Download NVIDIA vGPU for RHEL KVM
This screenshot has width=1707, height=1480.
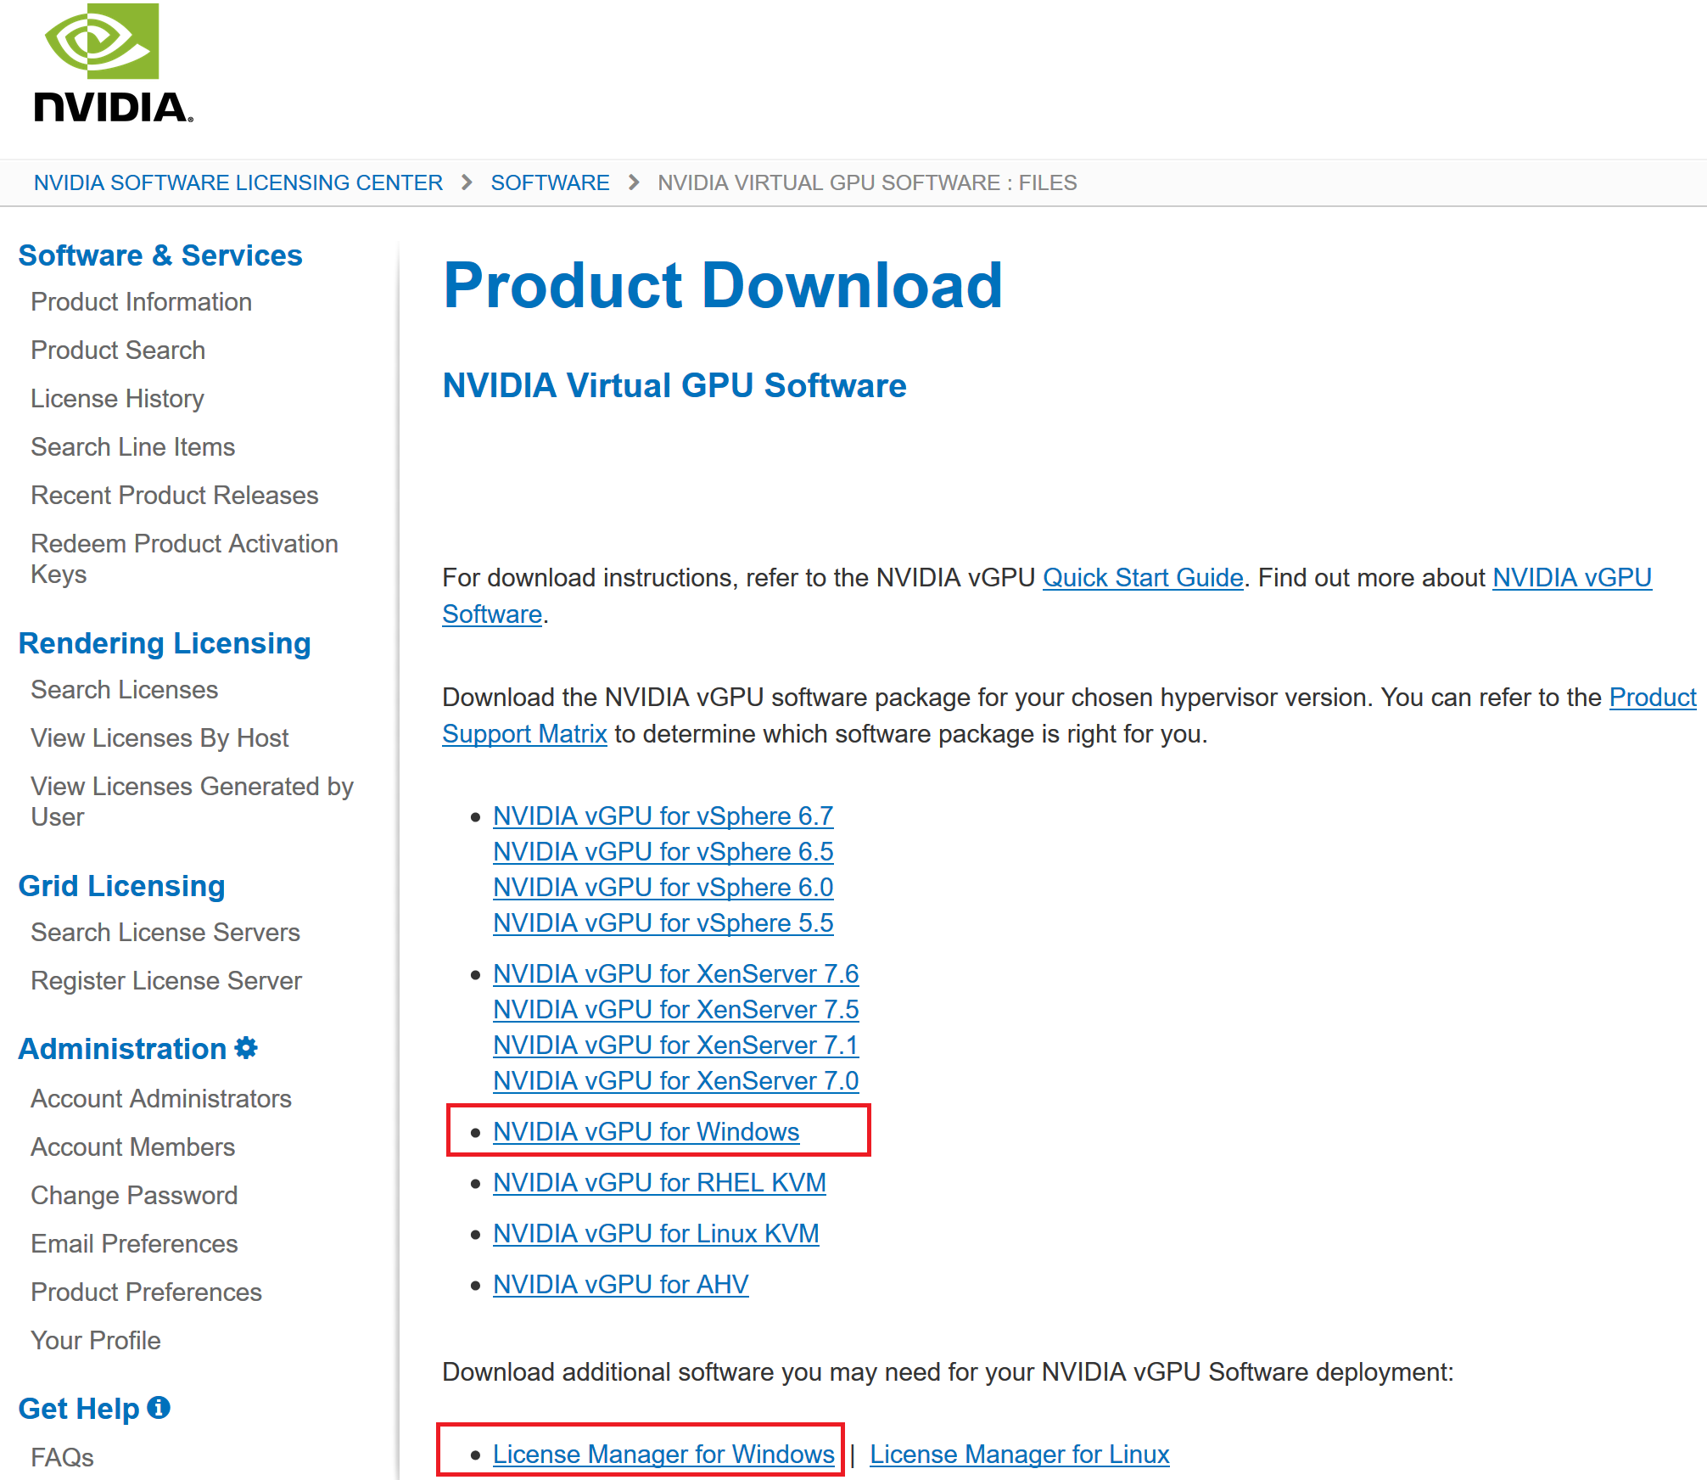[x=658, y=1182]
